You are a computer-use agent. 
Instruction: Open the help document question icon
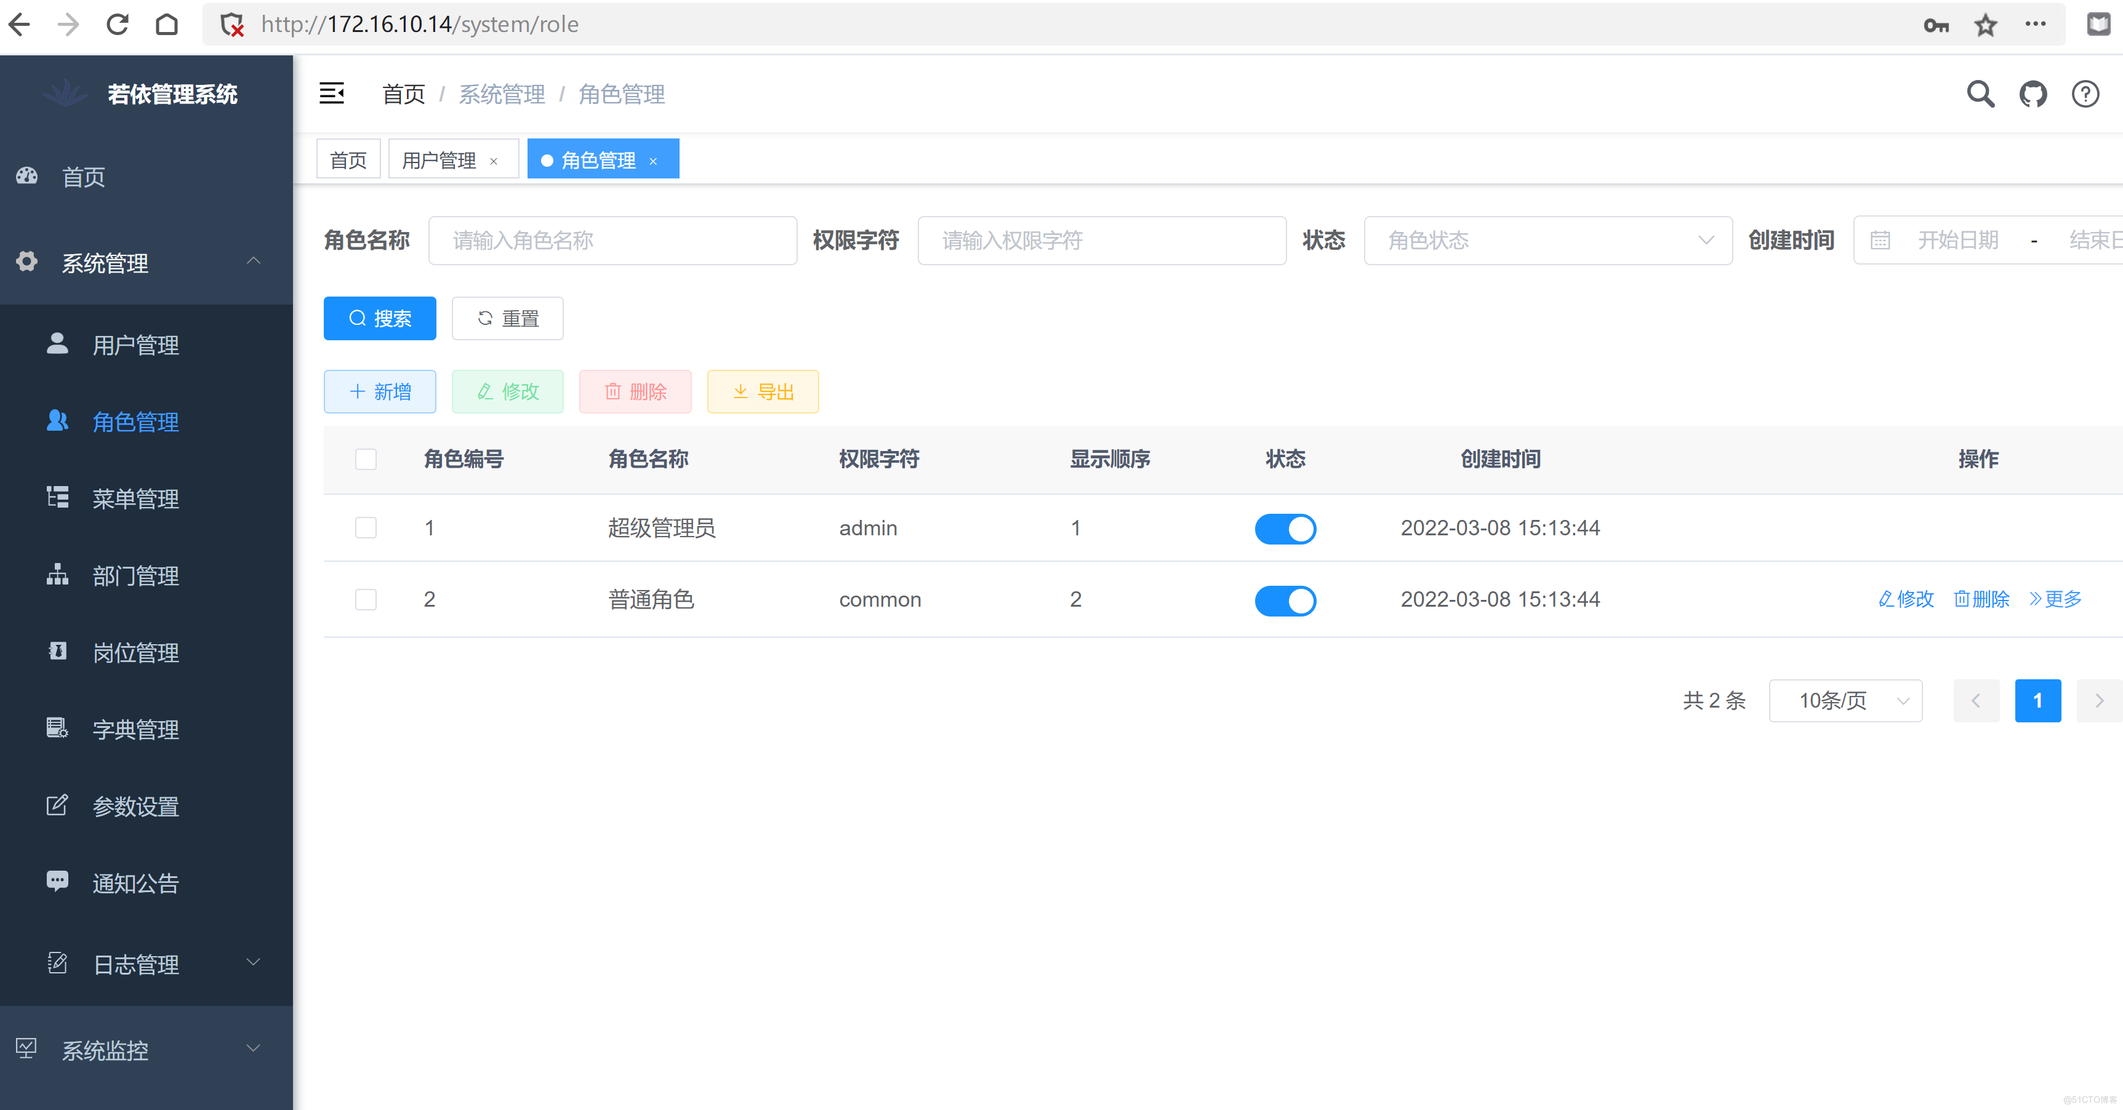point(2085,94)
